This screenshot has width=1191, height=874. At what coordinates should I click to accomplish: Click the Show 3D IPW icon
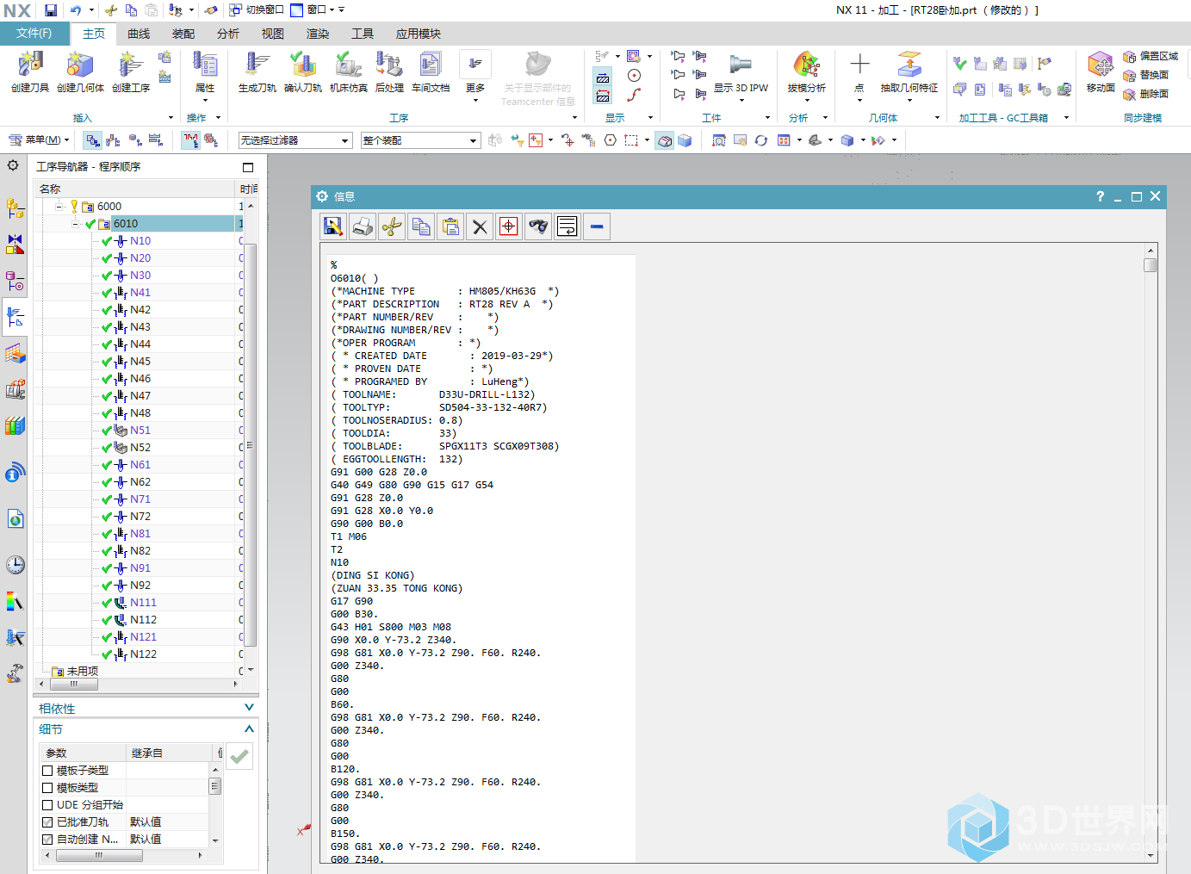coord(741,65)
